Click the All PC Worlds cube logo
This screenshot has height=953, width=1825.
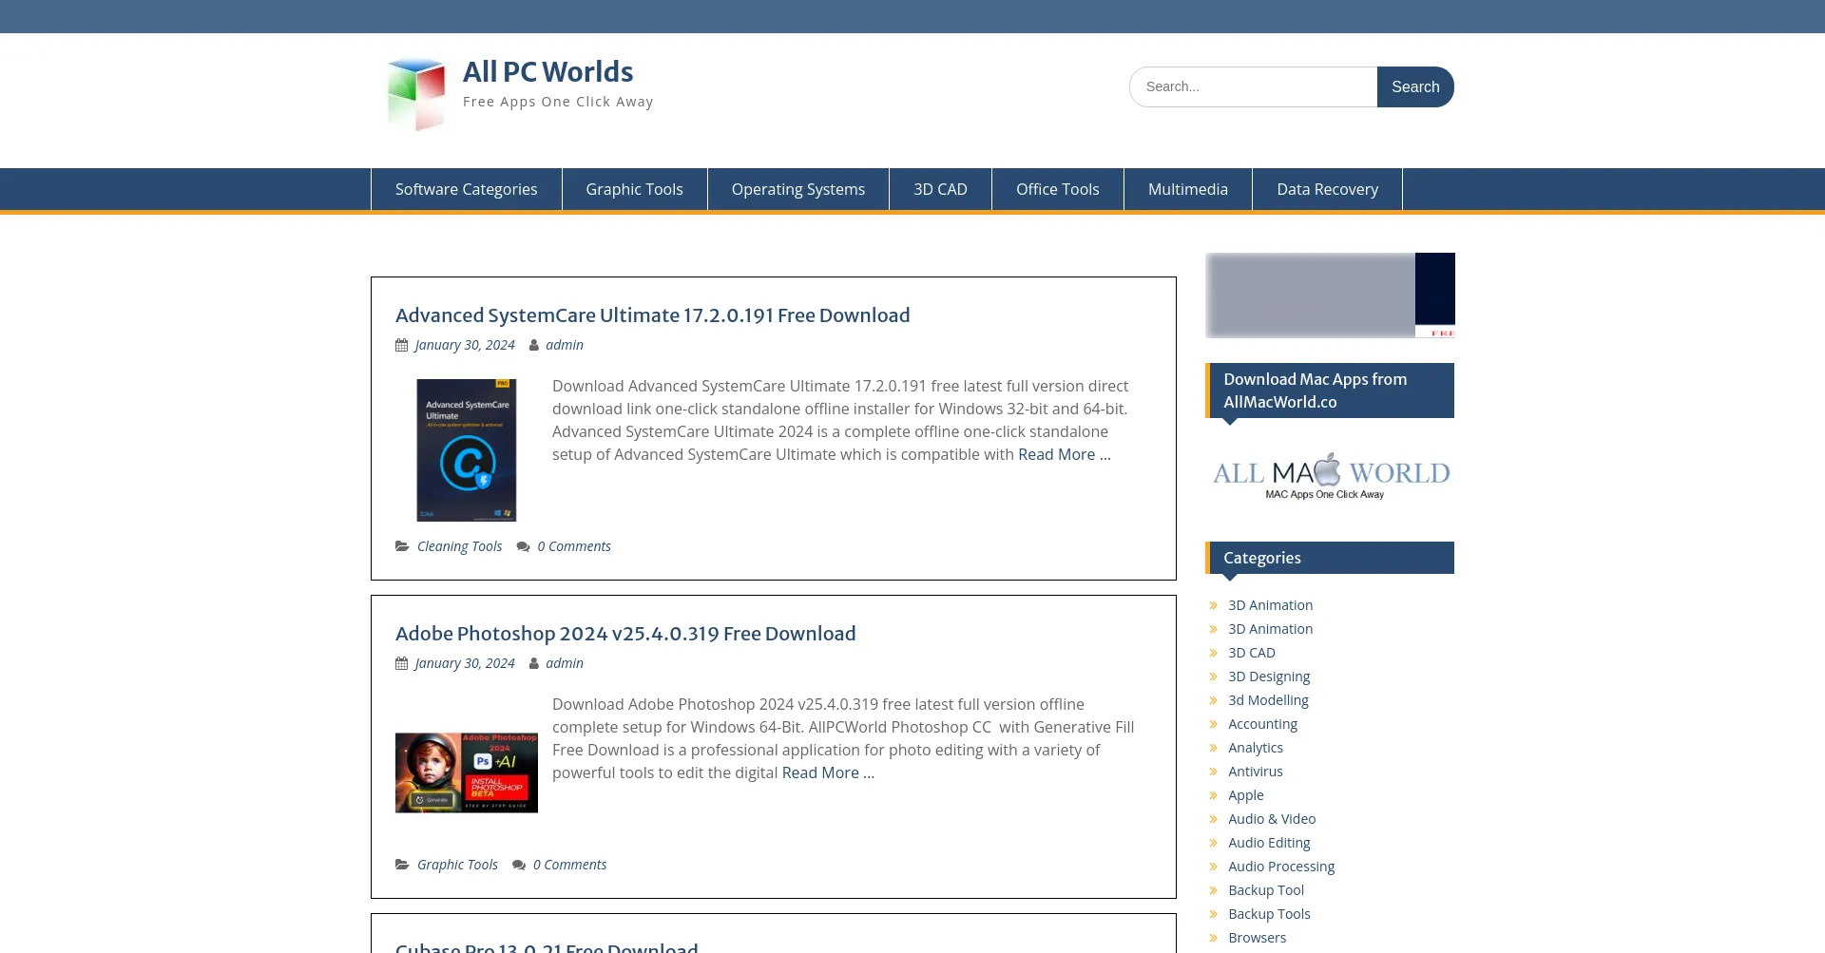(x=416, y=94)
